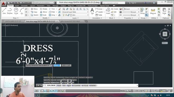The height and width of the screenshot is (97, 174).
Task: Expand the Modify panel
Action: pyautogui.click(x=46, y=18)
